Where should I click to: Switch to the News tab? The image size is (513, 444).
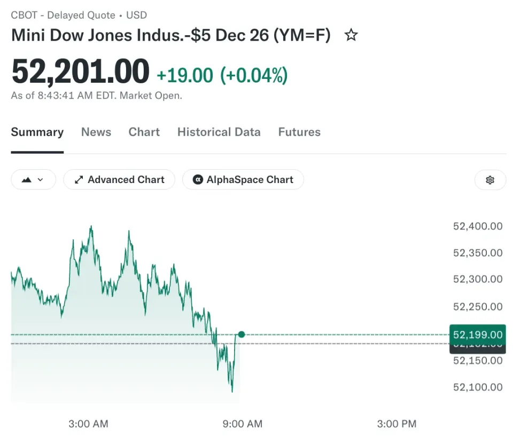point(96,132)
